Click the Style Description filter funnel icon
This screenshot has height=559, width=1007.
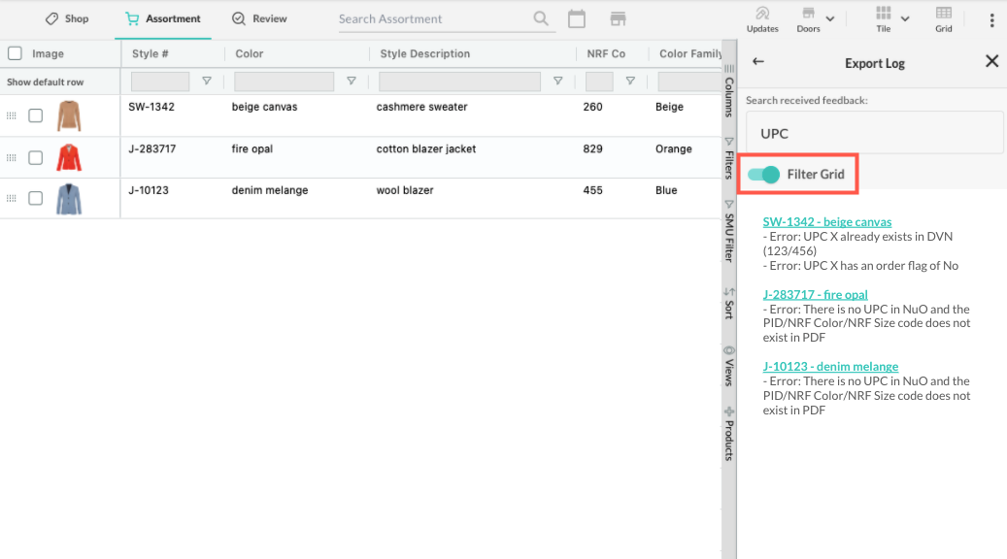pos(558,81)
